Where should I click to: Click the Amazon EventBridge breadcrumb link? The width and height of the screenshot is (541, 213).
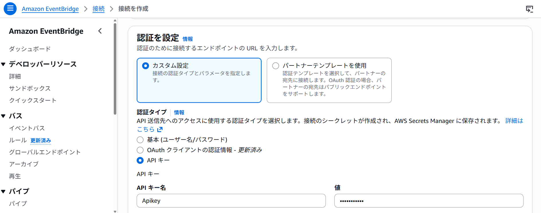[50, 9]
